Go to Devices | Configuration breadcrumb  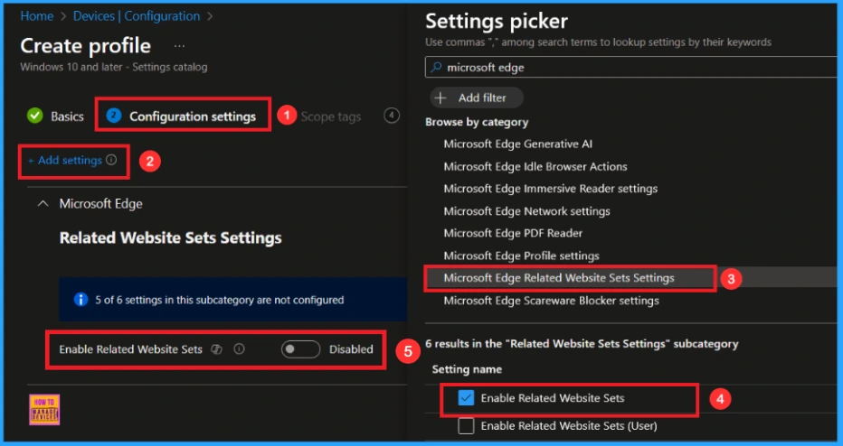point(137,16)
